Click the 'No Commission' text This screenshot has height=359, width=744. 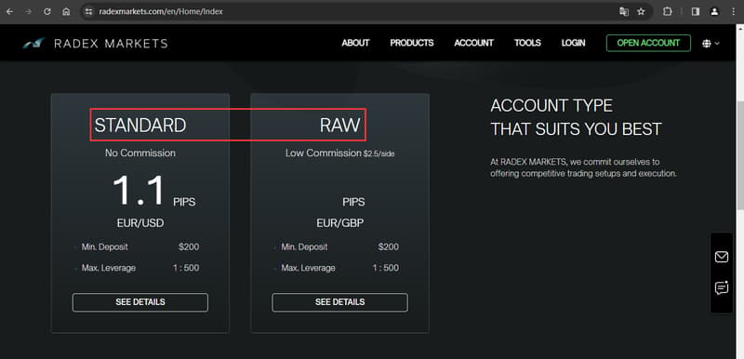pos(140,153)
